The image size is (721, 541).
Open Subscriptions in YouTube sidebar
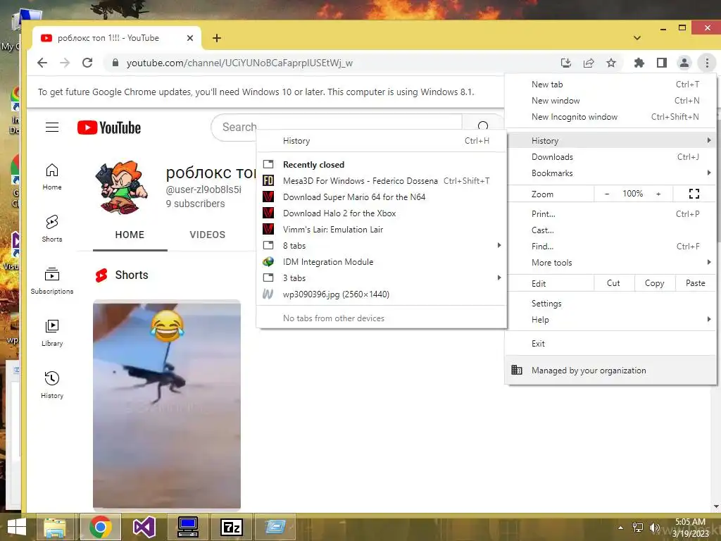pos(52,280)
